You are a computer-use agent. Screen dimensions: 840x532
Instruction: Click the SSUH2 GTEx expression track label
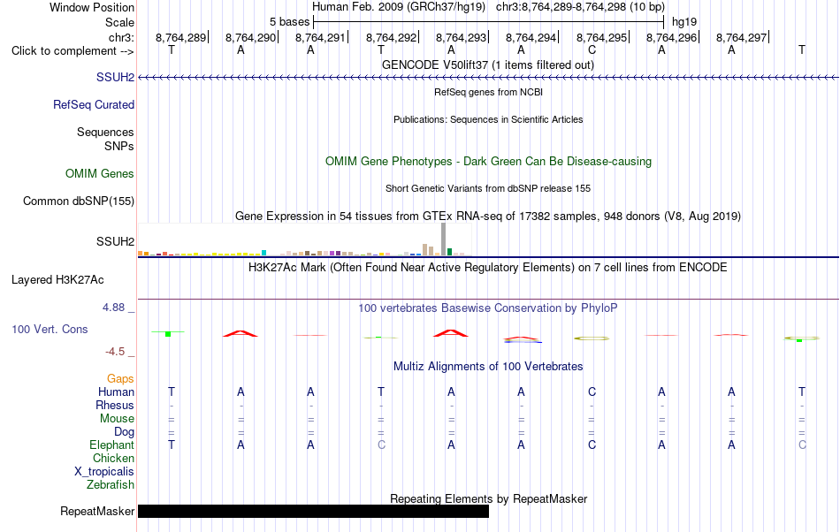click(115, 242)
